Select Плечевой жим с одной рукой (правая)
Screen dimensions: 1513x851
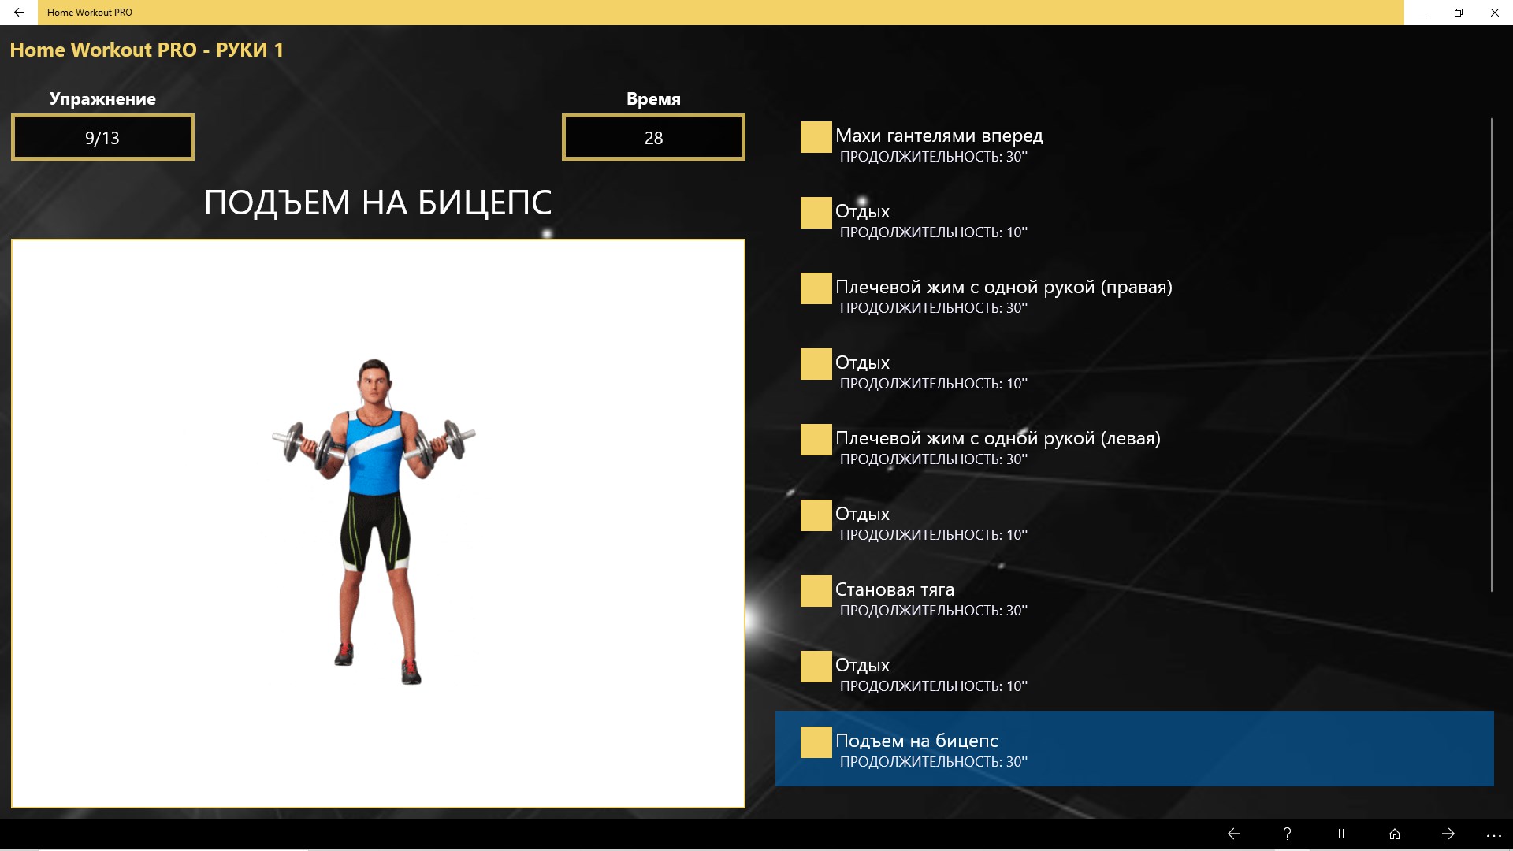[1003, 288]
